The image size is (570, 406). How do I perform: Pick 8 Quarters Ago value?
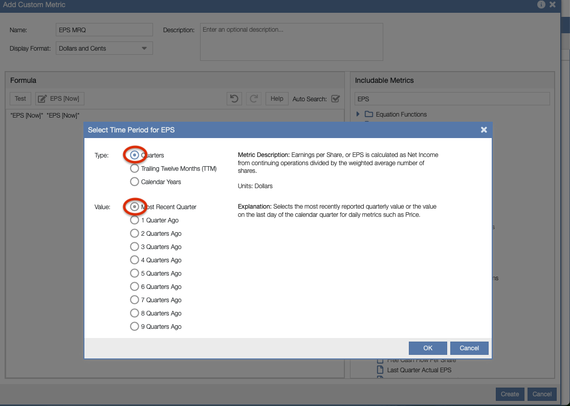click(135, 313)
